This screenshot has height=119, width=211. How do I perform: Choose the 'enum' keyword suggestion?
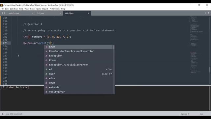[x=78, y=83]
